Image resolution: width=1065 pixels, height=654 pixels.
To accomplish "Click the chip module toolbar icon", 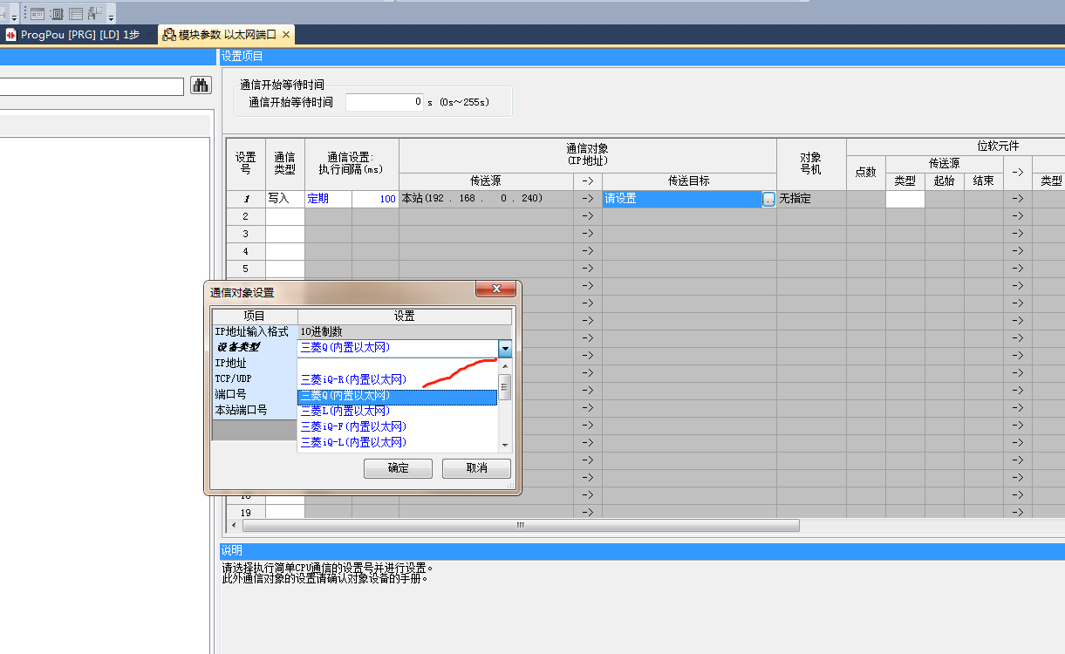I will click(x=57, y=14).
